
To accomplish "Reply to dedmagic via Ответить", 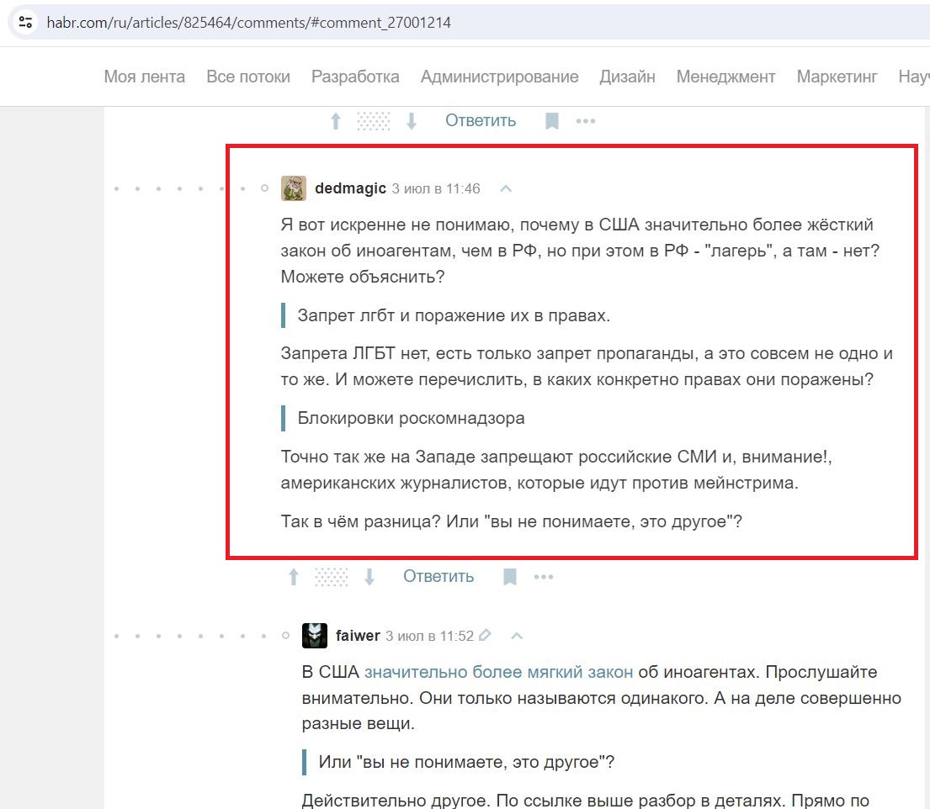I will point(438,576).
